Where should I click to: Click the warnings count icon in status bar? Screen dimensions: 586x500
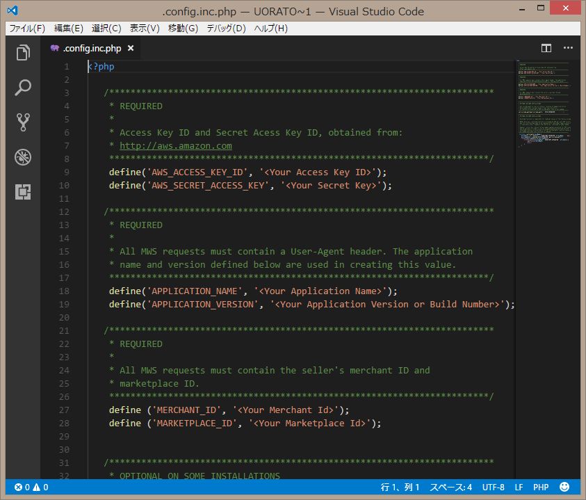coord(36,487)
